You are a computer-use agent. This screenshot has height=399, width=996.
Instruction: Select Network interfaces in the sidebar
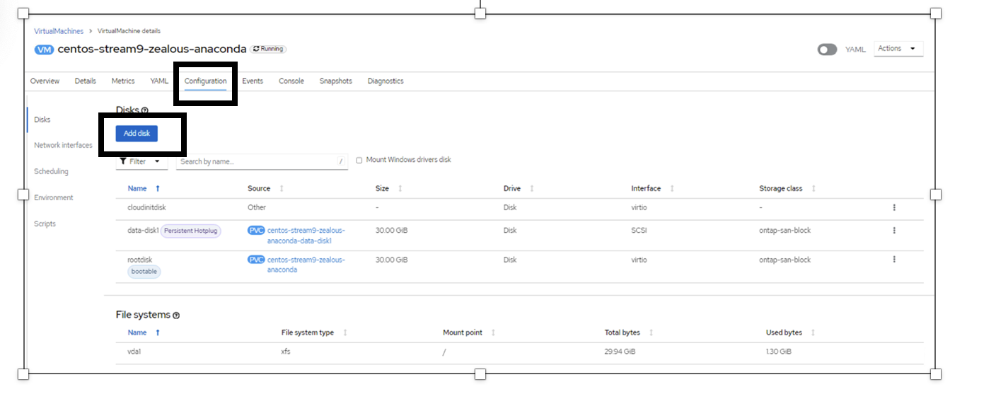(63, 146)
